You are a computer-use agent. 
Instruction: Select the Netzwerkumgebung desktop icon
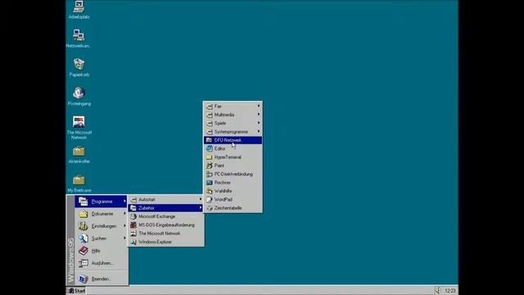click(79, 39)
